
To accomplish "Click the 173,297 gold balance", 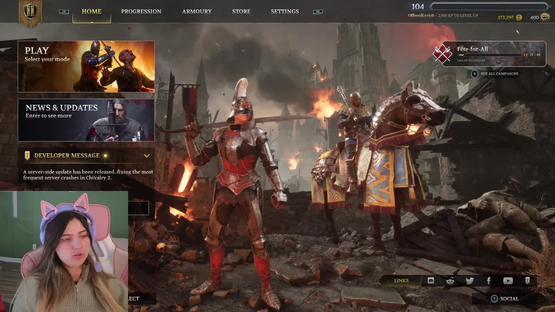I will [506, 17].
